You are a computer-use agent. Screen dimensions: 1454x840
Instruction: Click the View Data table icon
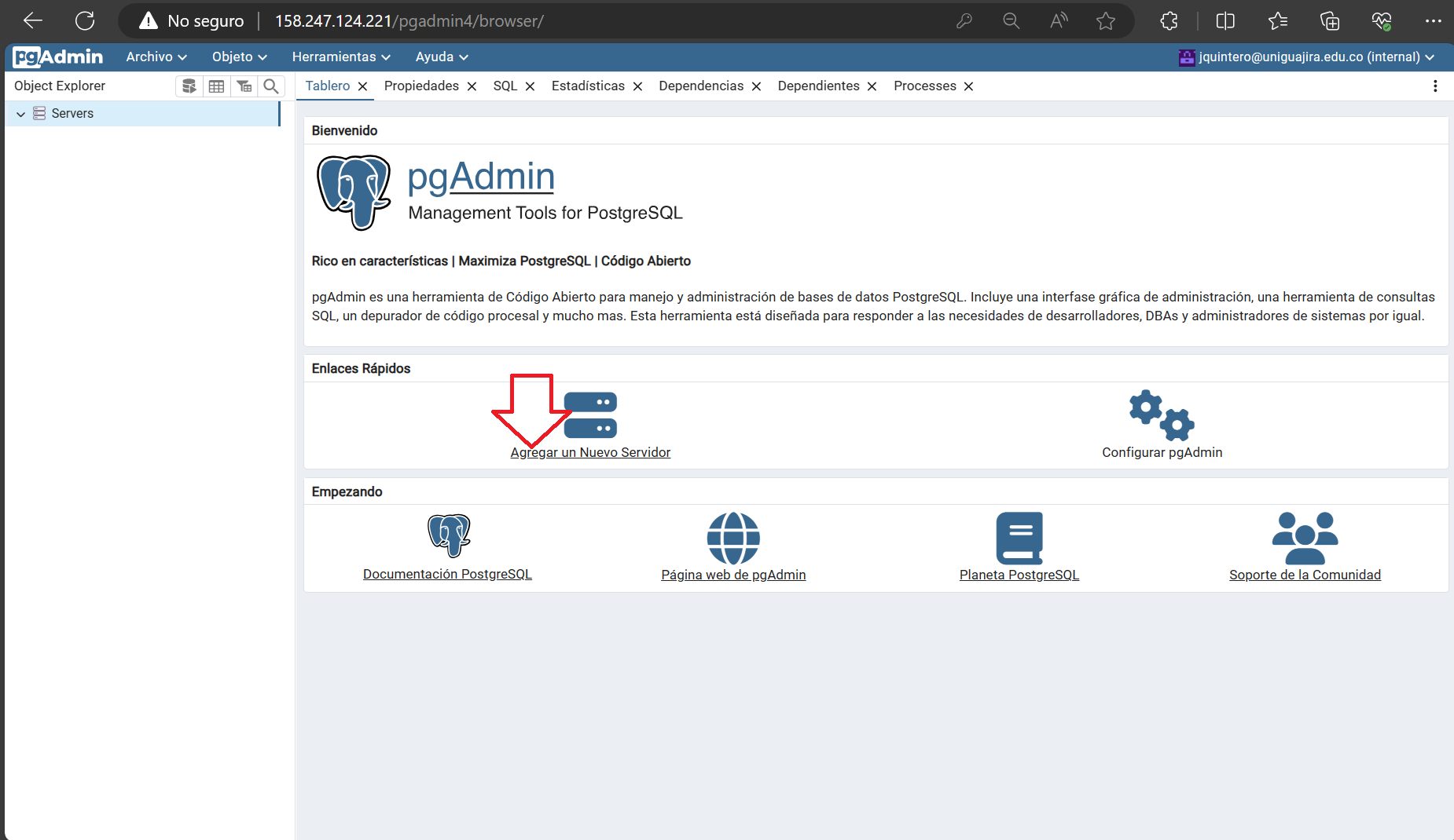pos(217,86)
